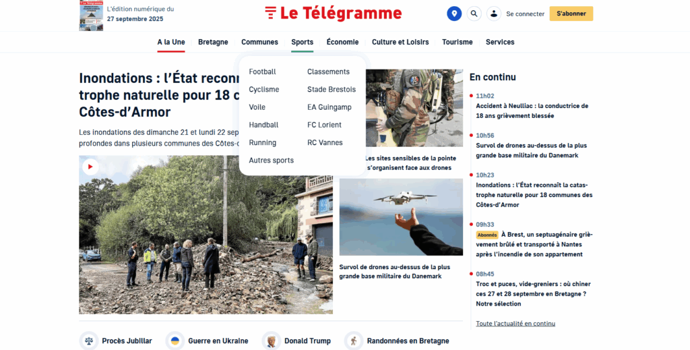Click the user account profile icon
Image resolution: width=690 pixels, height=350 pixels.
point(494,13)
